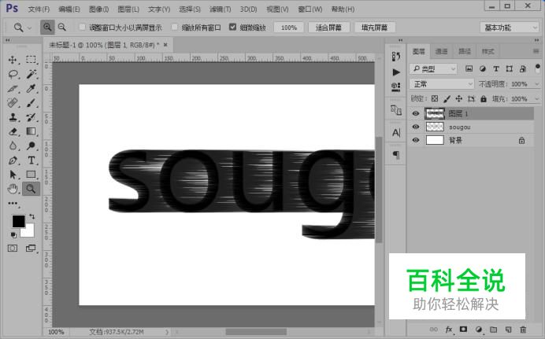
Task: Uncheck the 细微缩放 checkbox
Action: coord(232,27)
